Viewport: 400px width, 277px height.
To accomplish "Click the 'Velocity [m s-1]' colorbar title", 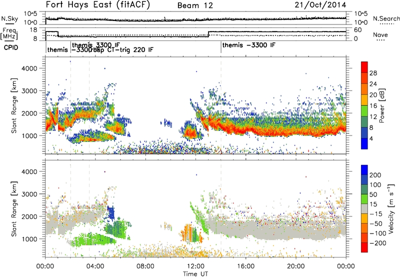I will point(391,208).
